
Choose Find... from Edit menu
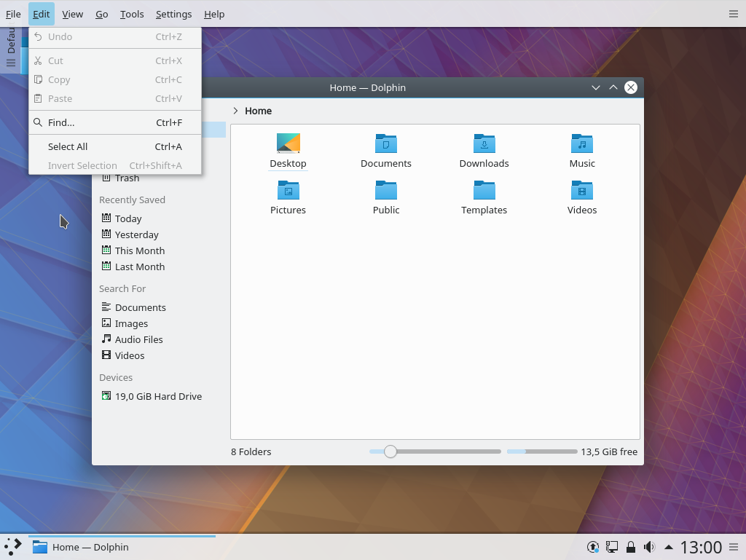pos(115,122)
